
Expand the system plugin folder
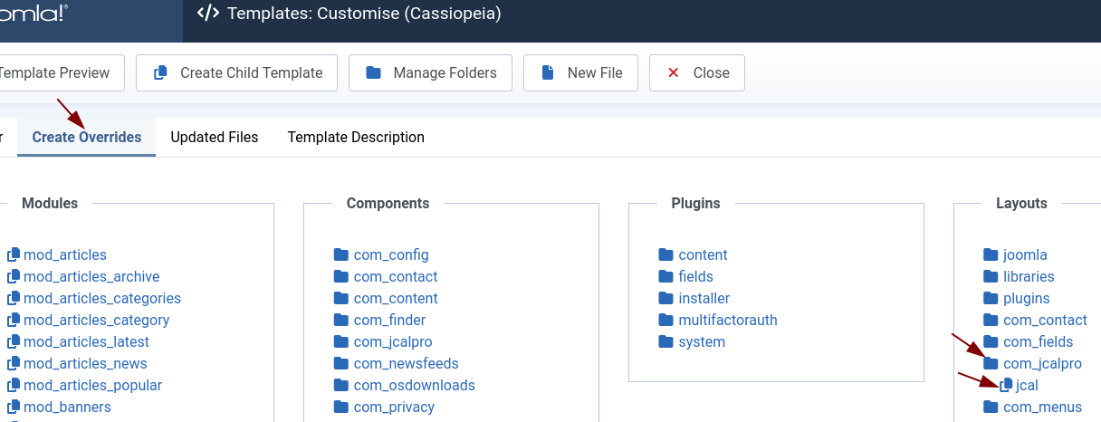692,342
